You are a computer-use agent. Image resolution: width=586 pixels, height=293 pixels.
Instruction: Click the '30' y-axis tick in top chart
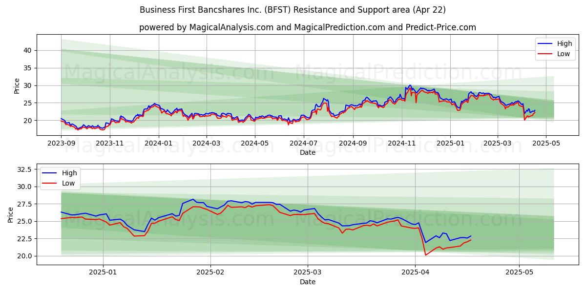(x=28, y=85)
